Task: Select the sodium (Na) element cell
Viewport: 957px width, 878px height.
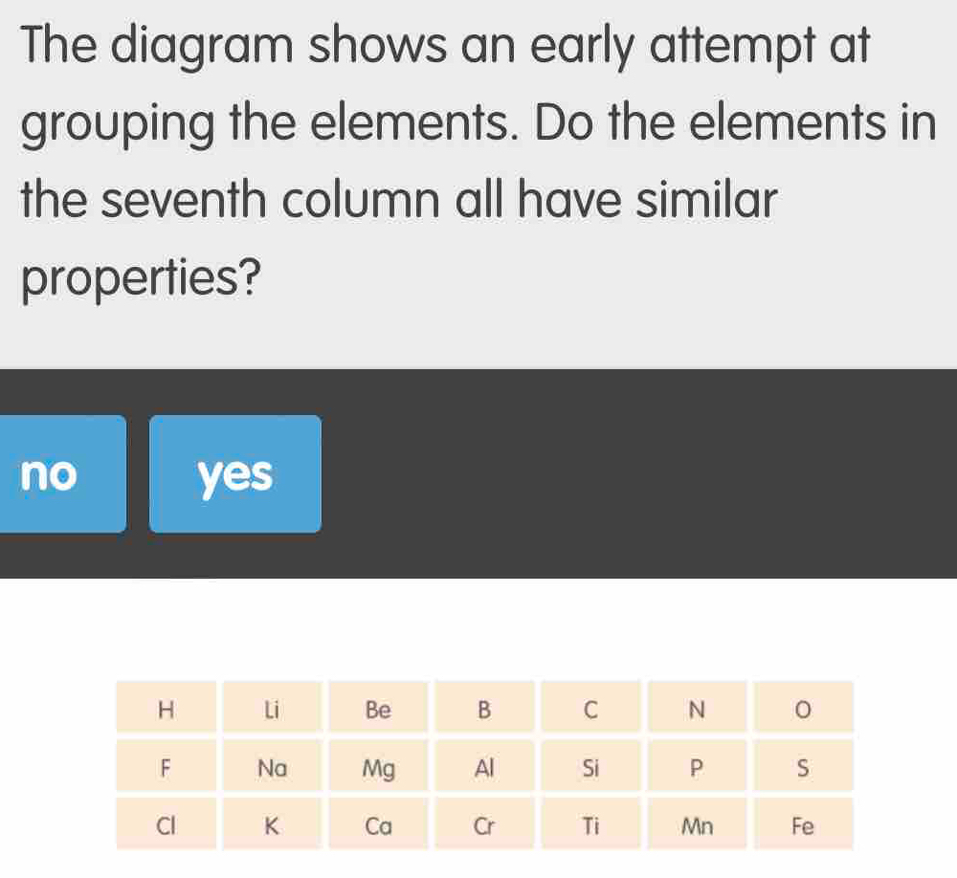Action: pos(271,768)
